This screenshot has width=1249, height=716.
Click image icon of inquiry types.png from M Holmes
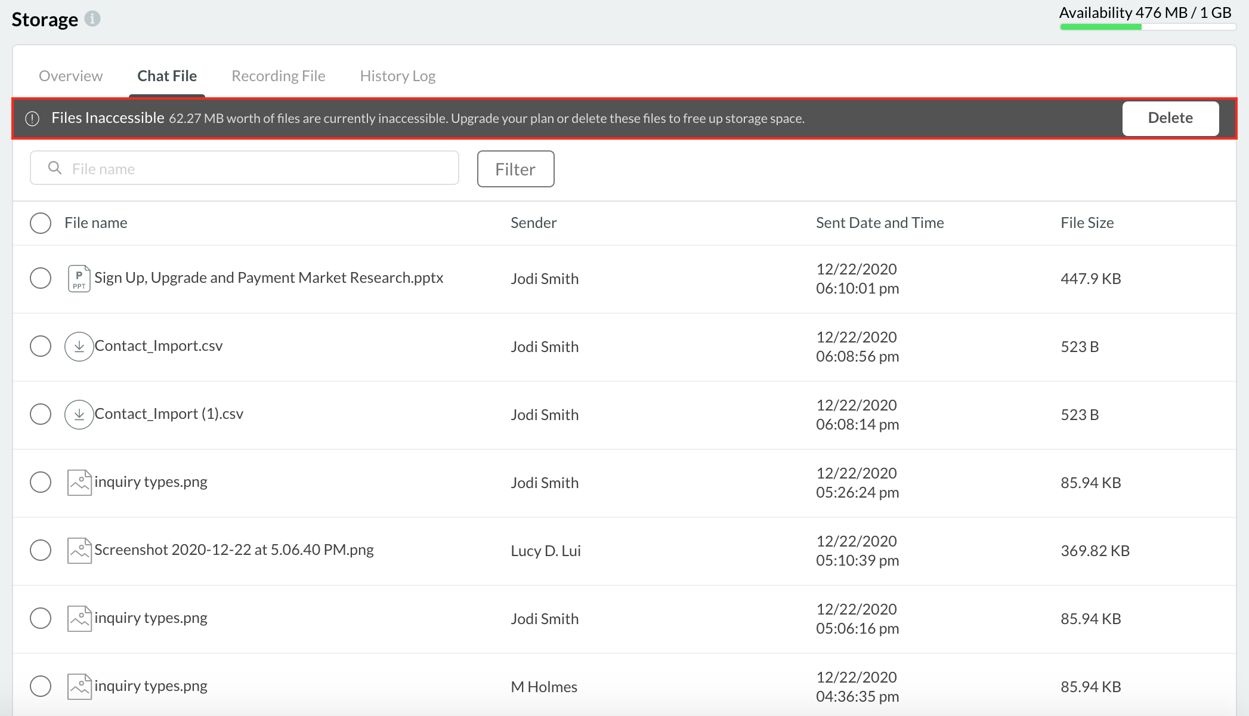(x=79, y=687)
